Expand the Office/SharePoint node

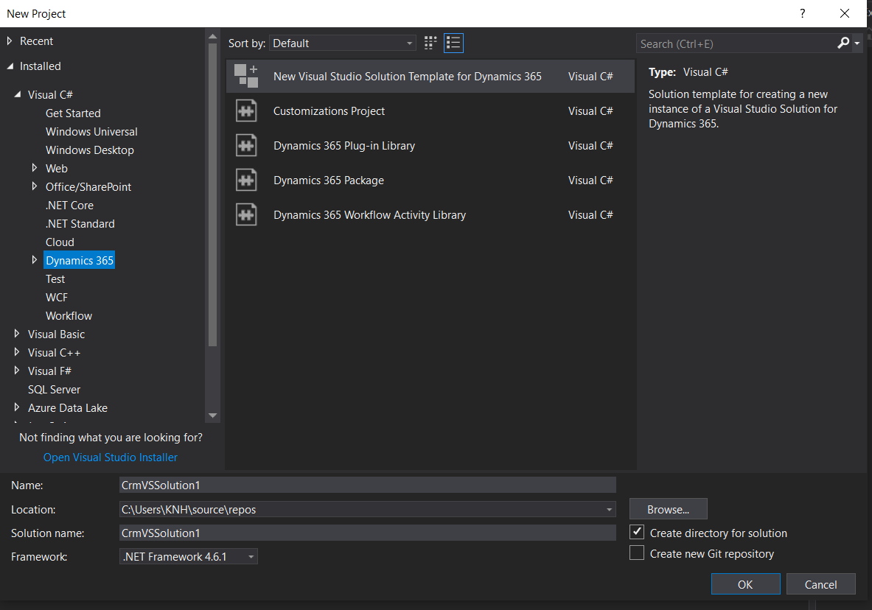pyautogui.click(x=35, y=186)
